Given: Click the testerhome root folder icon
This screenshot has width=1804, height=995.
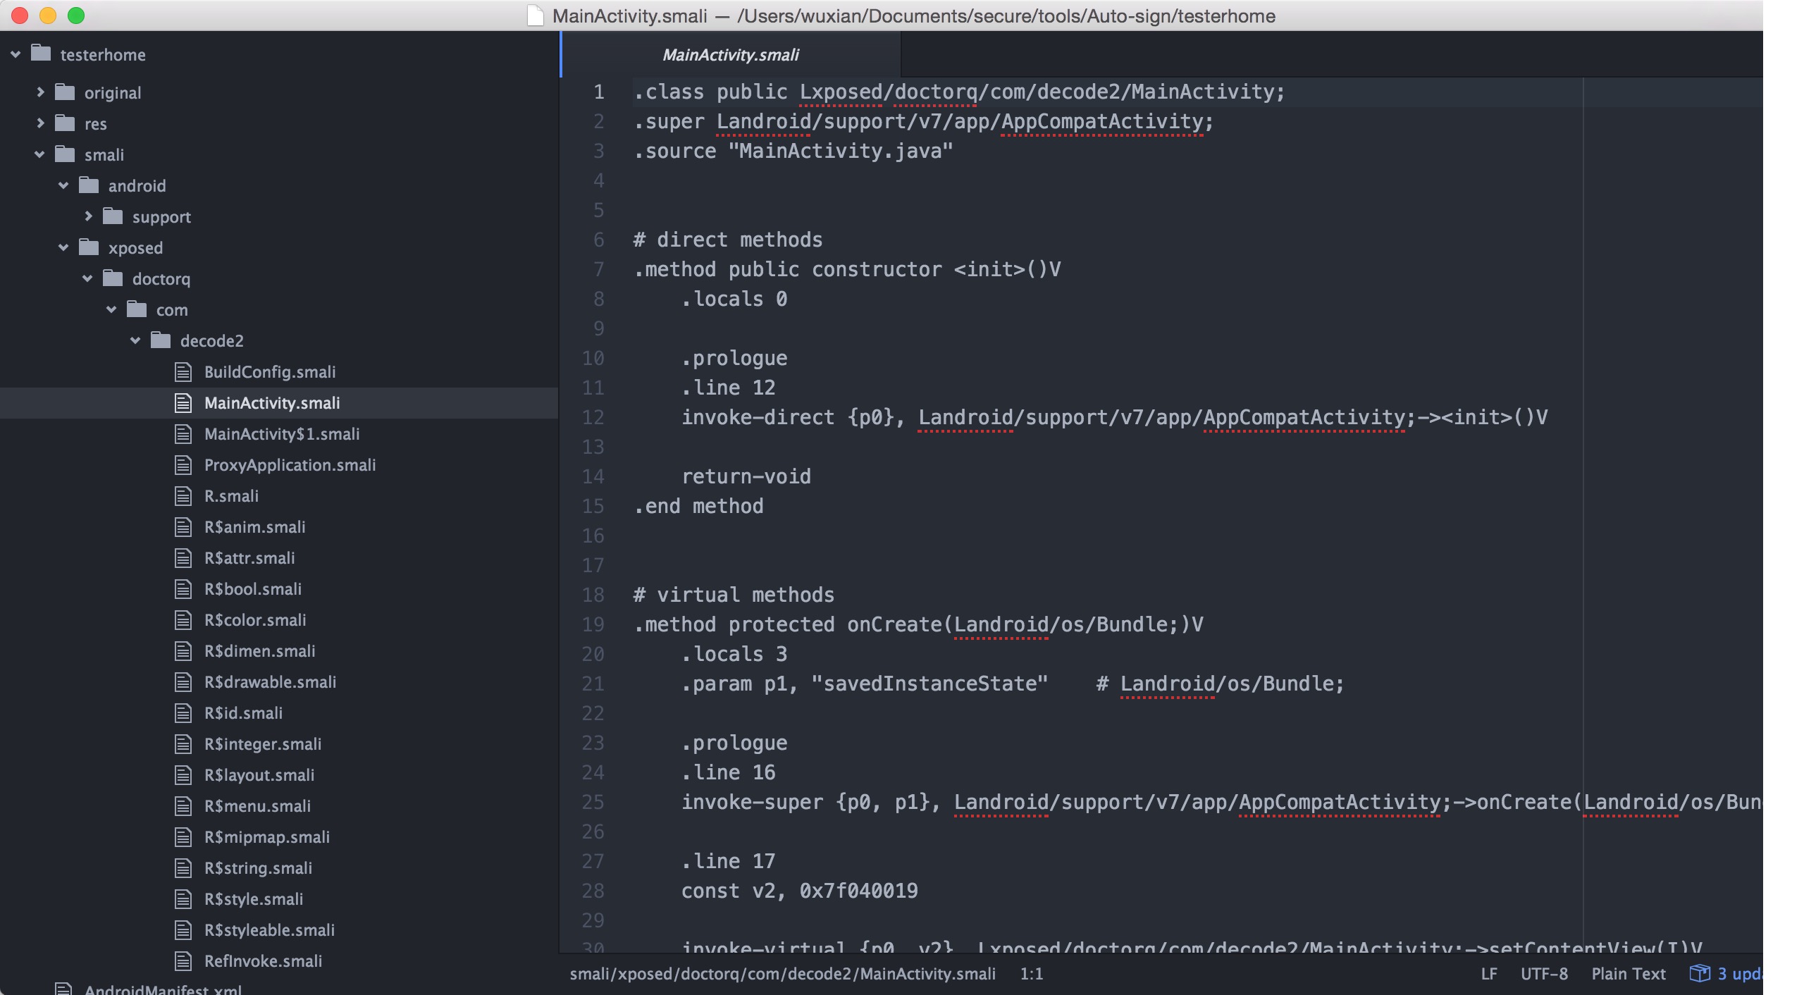Looking at the screenshot, I should [41, 54].
